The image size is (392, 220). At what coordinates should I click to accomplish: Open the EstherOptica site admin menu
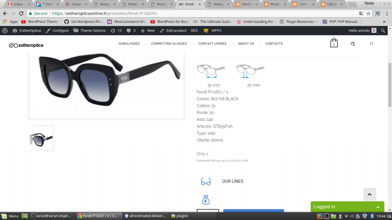tap(27, 31)
